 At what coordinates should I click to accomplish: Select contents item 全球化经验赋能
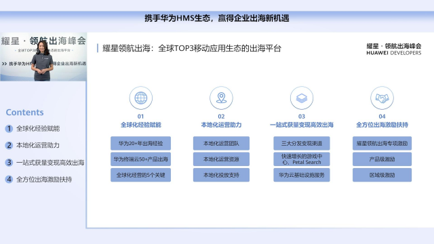click(38, 129)
